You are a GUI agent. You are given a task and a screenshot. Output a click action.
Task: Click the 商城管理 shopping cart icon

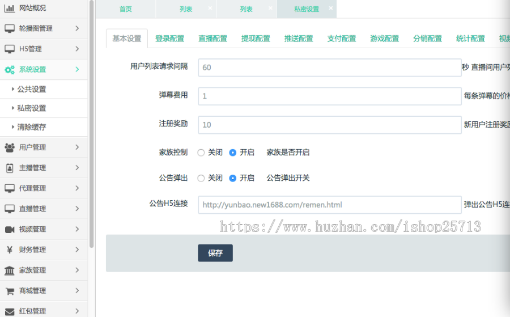pos(10,291)
